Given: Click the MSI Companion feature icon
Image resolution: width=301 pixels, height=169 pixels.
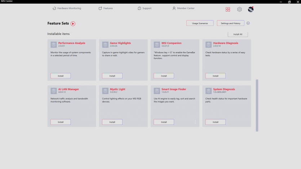Looking at the screenshot, I should 157,45.
